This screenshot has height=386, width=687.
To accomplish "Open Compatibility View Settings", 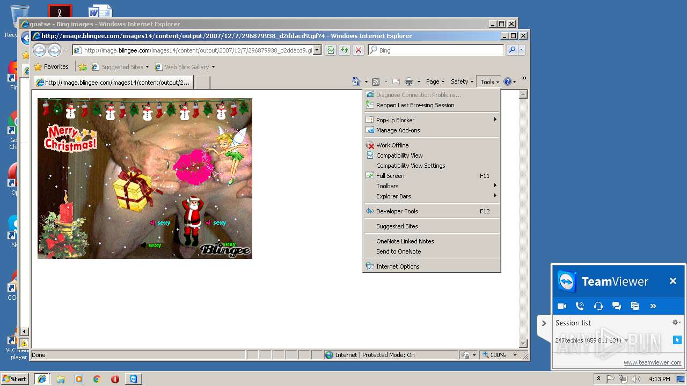I will click(432, 166).
